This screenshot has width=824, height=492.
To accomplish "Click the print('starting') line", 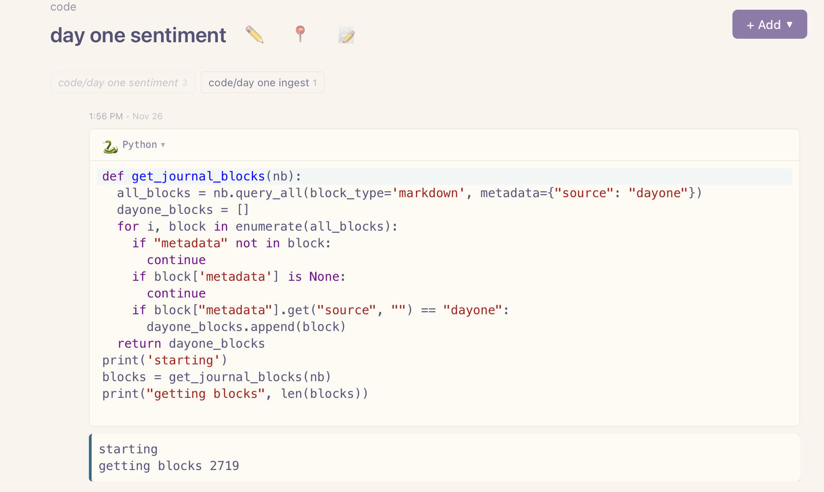I will pos(164,360).
